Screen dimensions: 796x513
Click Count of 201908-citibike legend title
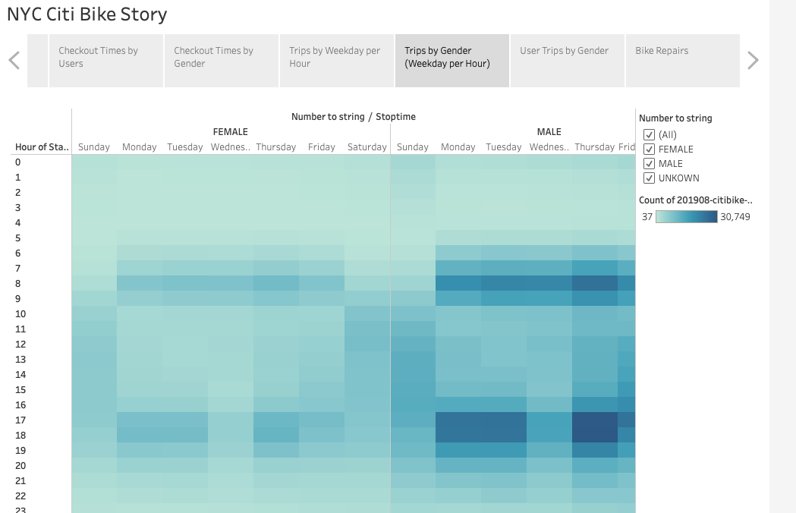pyautogui.click(x=696, y=200)
